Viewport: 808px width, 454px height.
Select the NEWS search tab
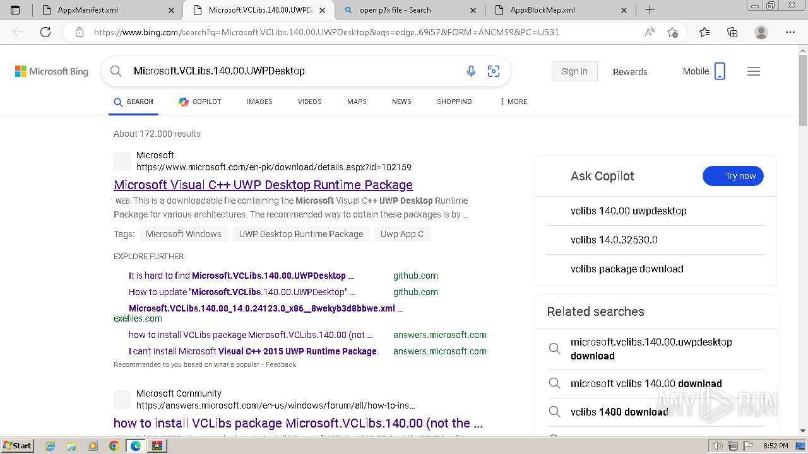(401, 102)
